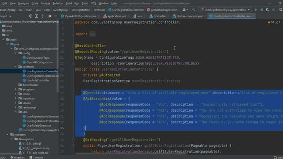Select V1_0_1__sequences.sql file

click(x=36, y=148)
